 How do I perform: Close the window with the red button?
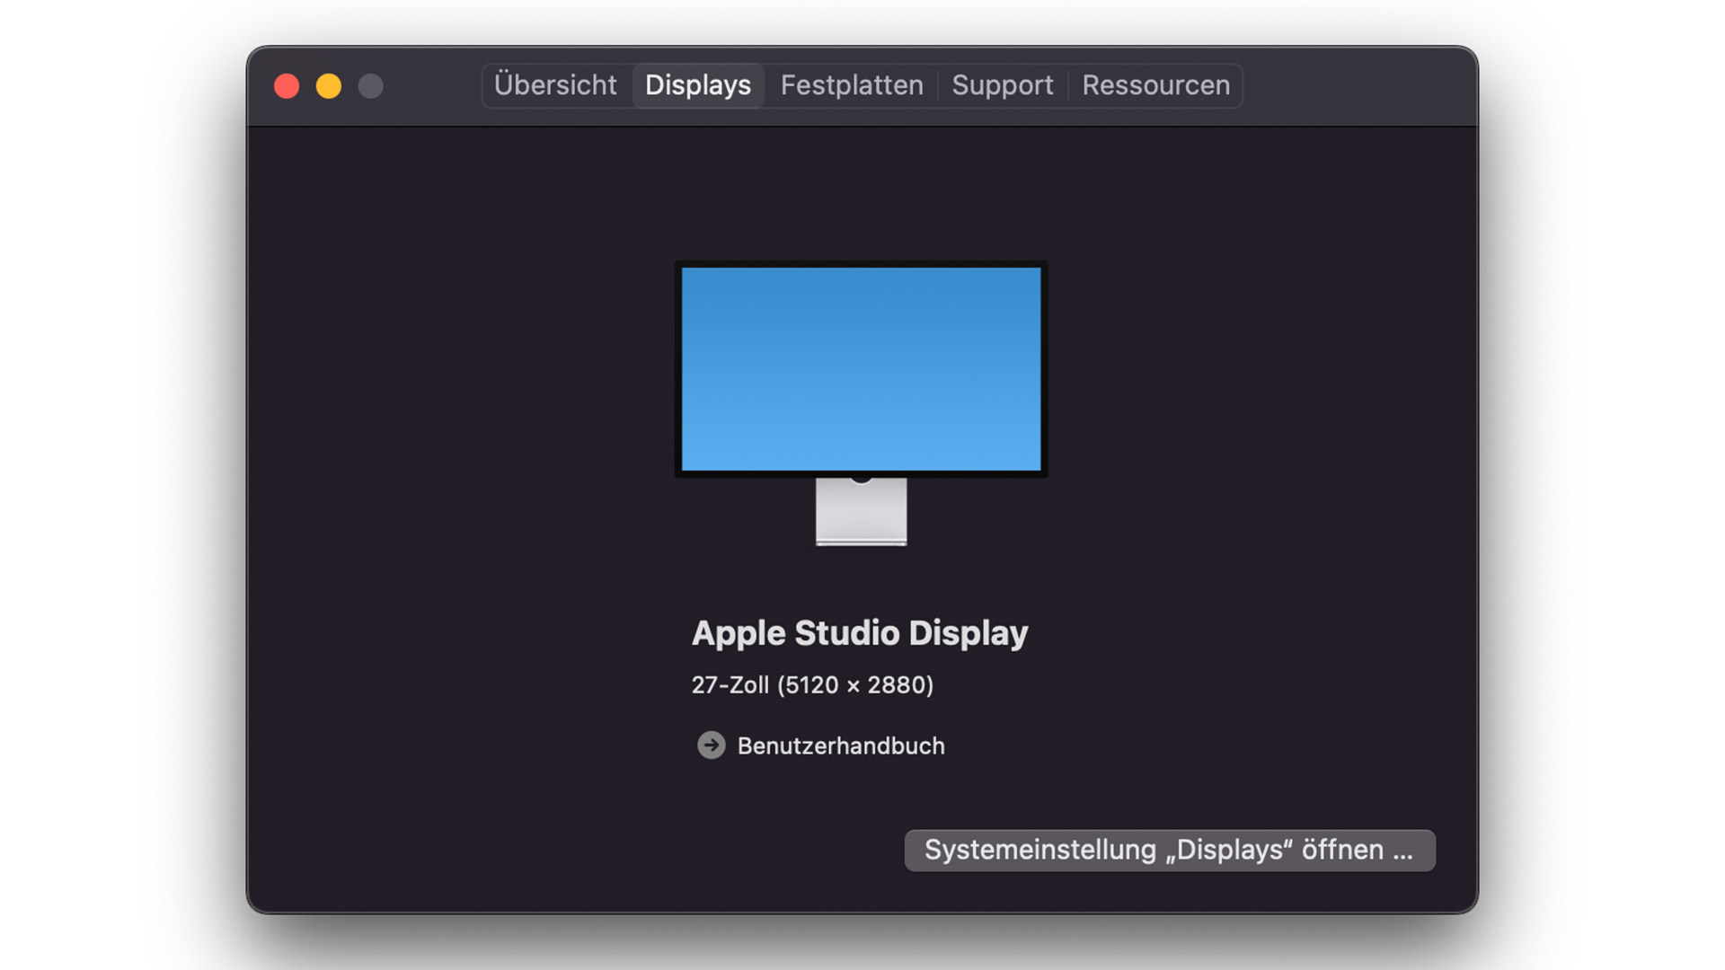click(x=287, y=86)
